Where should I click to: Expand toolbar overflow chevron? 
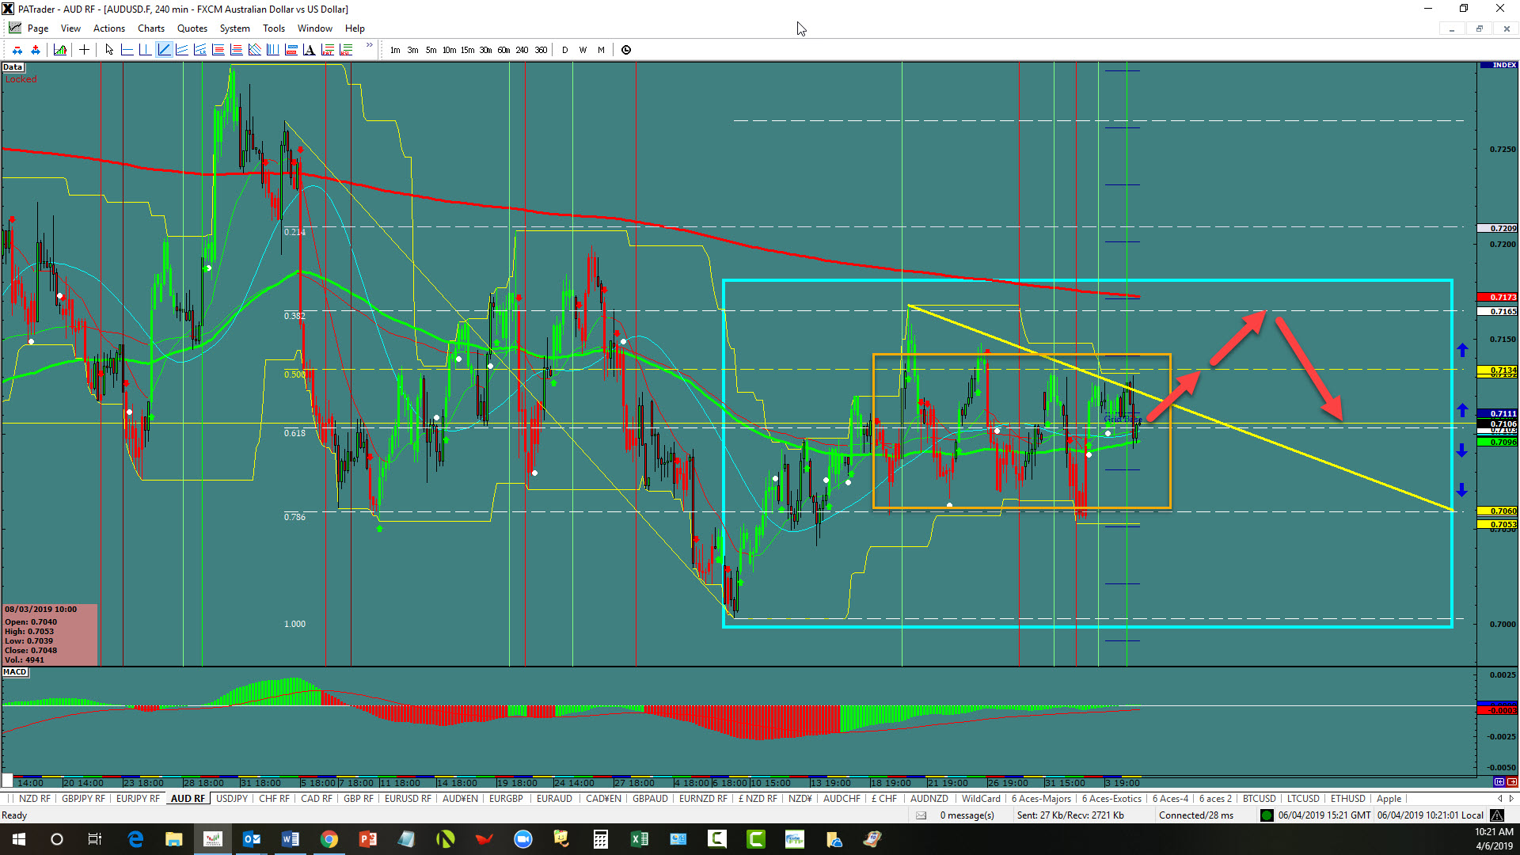tap(369, 46)
